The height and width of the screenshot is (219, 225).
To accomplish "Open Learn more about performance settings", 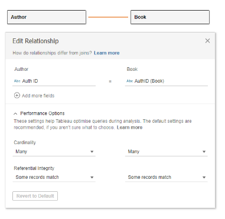I will 129,128.
